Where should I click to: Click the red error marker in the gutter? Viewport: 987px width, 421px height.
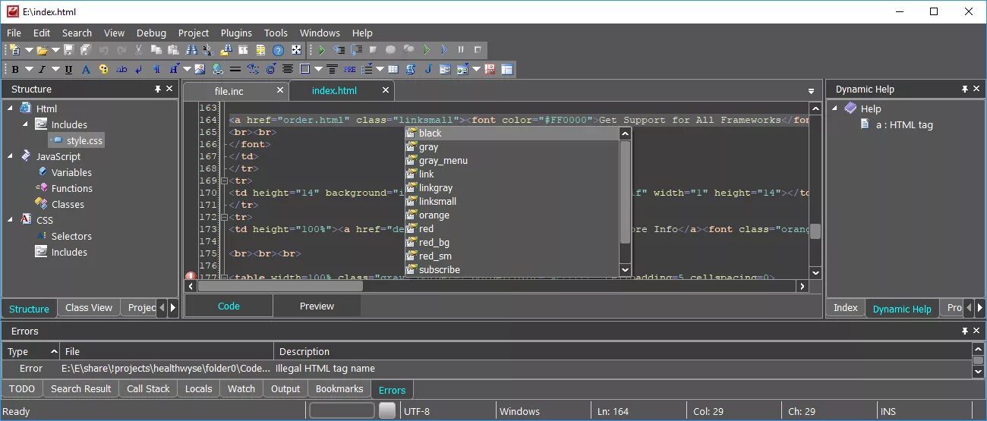click(190, 278)
